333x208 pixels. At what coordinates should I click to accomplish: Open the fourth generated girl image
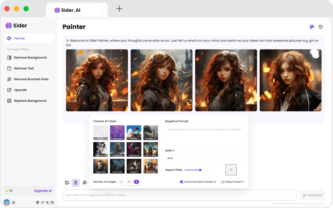[x=290, y=80]
